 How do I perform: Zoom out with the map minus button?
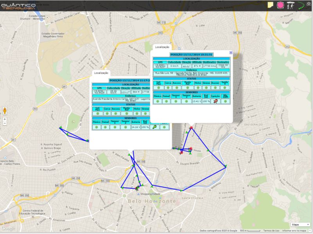[x=5, y=123]
